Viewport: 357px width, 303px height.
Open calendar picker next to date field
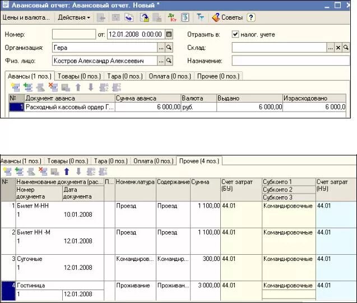coord(169,34)
